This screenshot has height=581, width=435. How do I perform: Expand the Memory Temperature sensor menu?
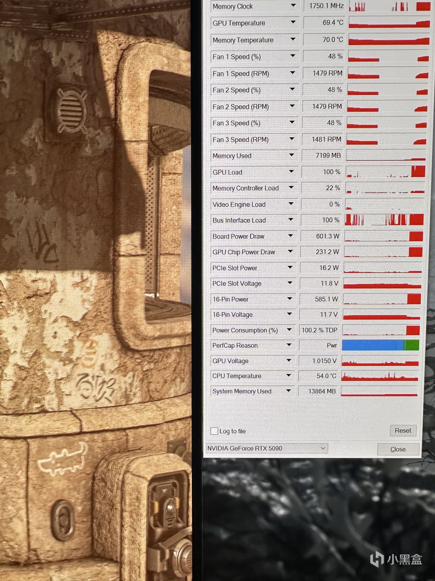293,39
